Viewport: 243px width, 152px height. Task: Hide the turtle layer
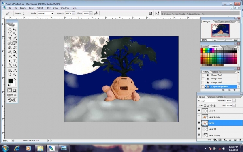coord(199,123)
